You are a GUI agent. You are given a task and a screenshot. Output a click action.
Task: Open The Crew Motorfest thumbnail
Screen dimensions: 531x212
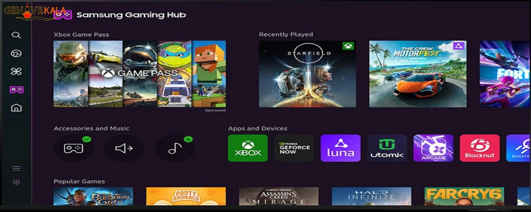point(418,74)
